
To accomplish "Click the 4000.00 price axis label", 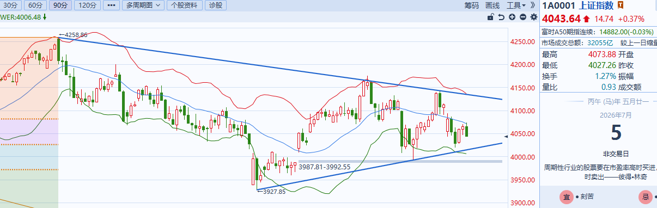I will (523, 157).
